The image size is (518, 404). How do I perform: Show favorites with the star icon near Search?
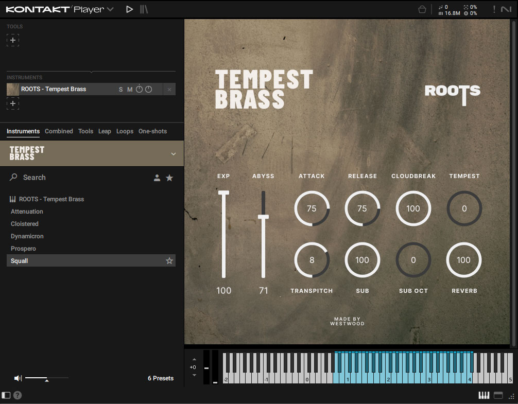tap(170, 177)
